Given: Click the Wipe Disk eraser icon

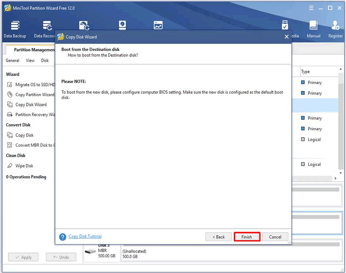Looking at the screenshot, I should pyautogui.click(x=10, y=166).
